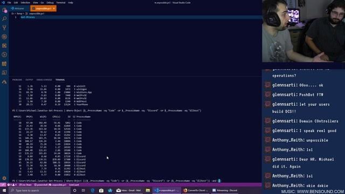Viewport: 345px width, 194px height.
Task: Click the webcam video overlay
Action: pyautogui.click(x=303, y=31)
